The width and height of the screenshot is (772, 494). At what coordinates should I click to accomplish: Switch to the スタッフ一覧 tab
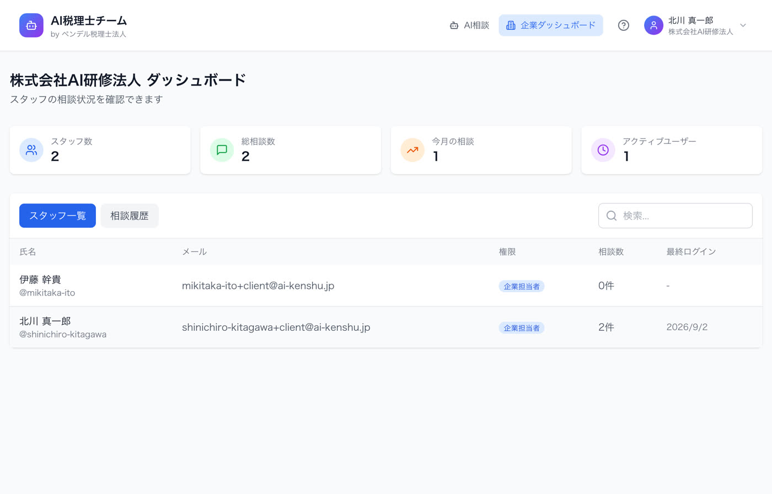[57, 216]
